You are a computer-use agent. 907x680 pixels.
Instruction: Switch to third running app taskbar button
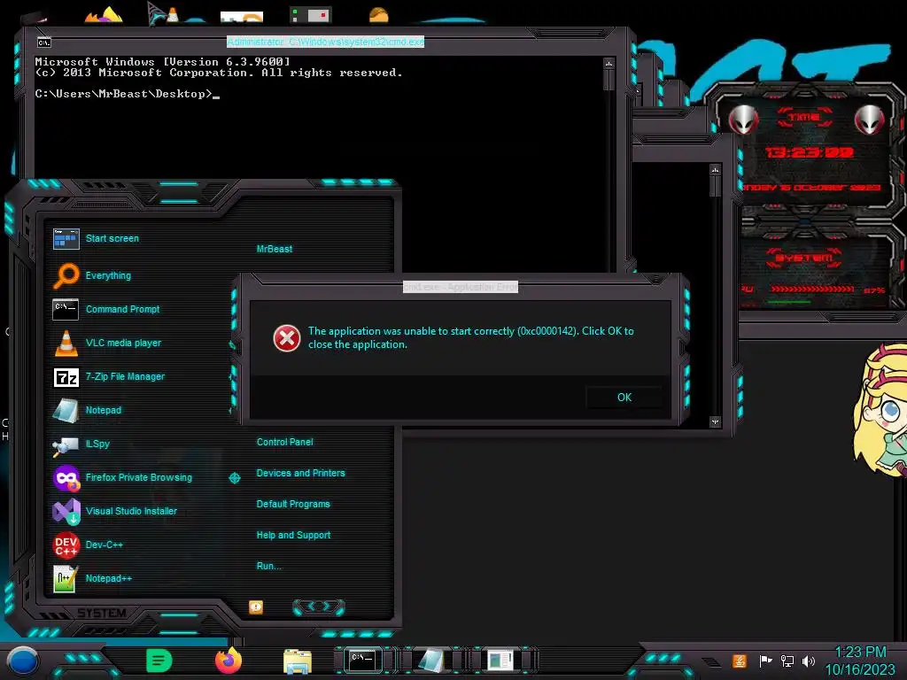(500, 660)
